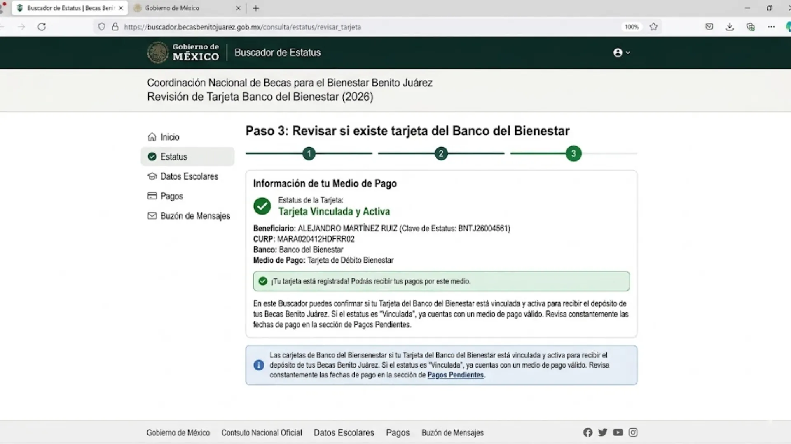Click the Clave de Estatus BNTJ26004561 text
Image resolution: width=791 pixels, height=444 pixels.
click(x=455, y=228)
